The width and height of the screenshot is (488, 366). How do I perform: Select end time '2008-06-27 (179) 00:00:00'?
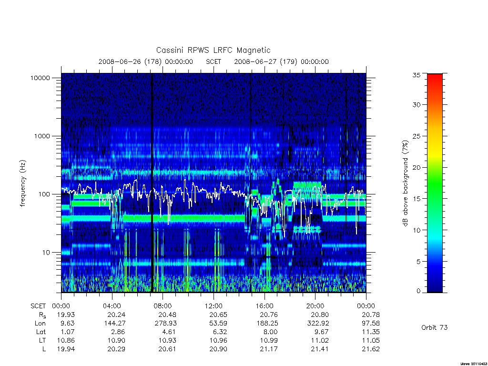click(x=281, y=61)
